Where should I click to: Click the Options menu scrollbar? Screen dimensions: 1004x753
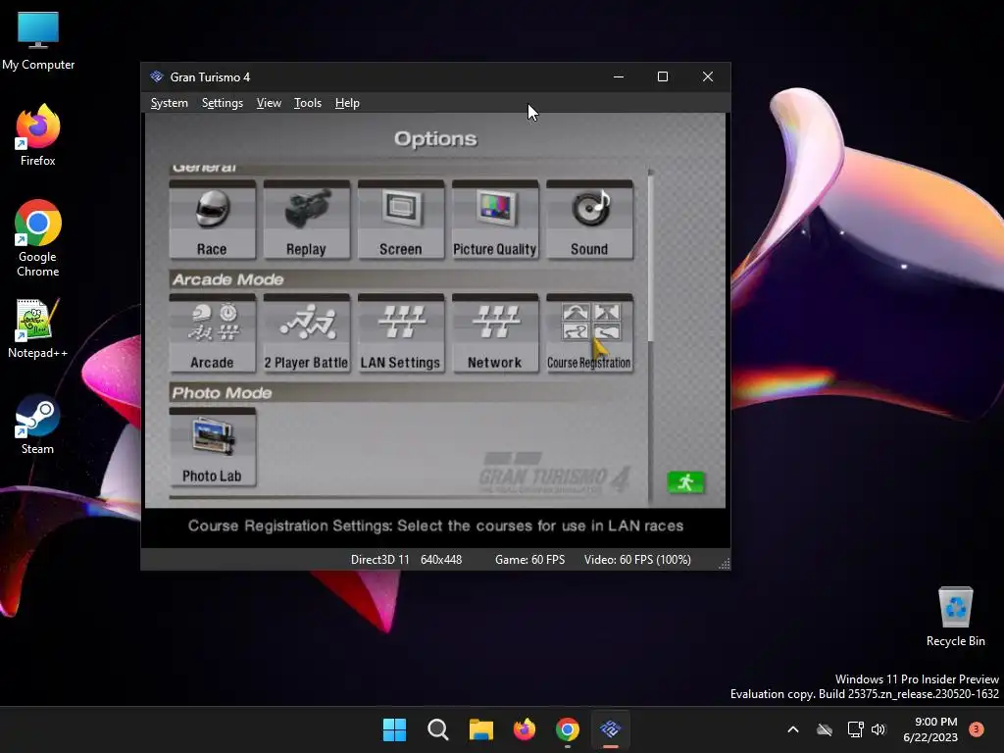[651, 256]
